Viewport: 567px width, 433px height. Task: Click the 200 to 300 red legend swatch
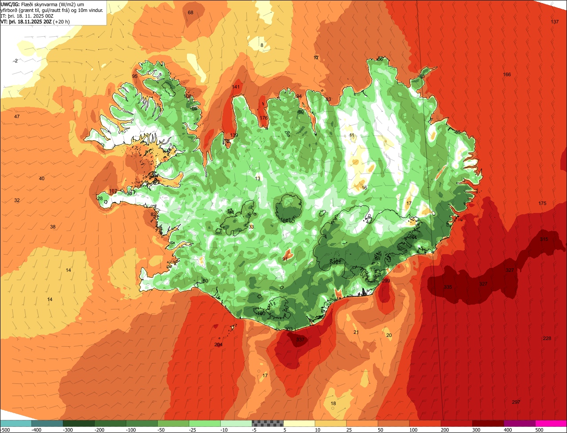click(x=457, y=423)
